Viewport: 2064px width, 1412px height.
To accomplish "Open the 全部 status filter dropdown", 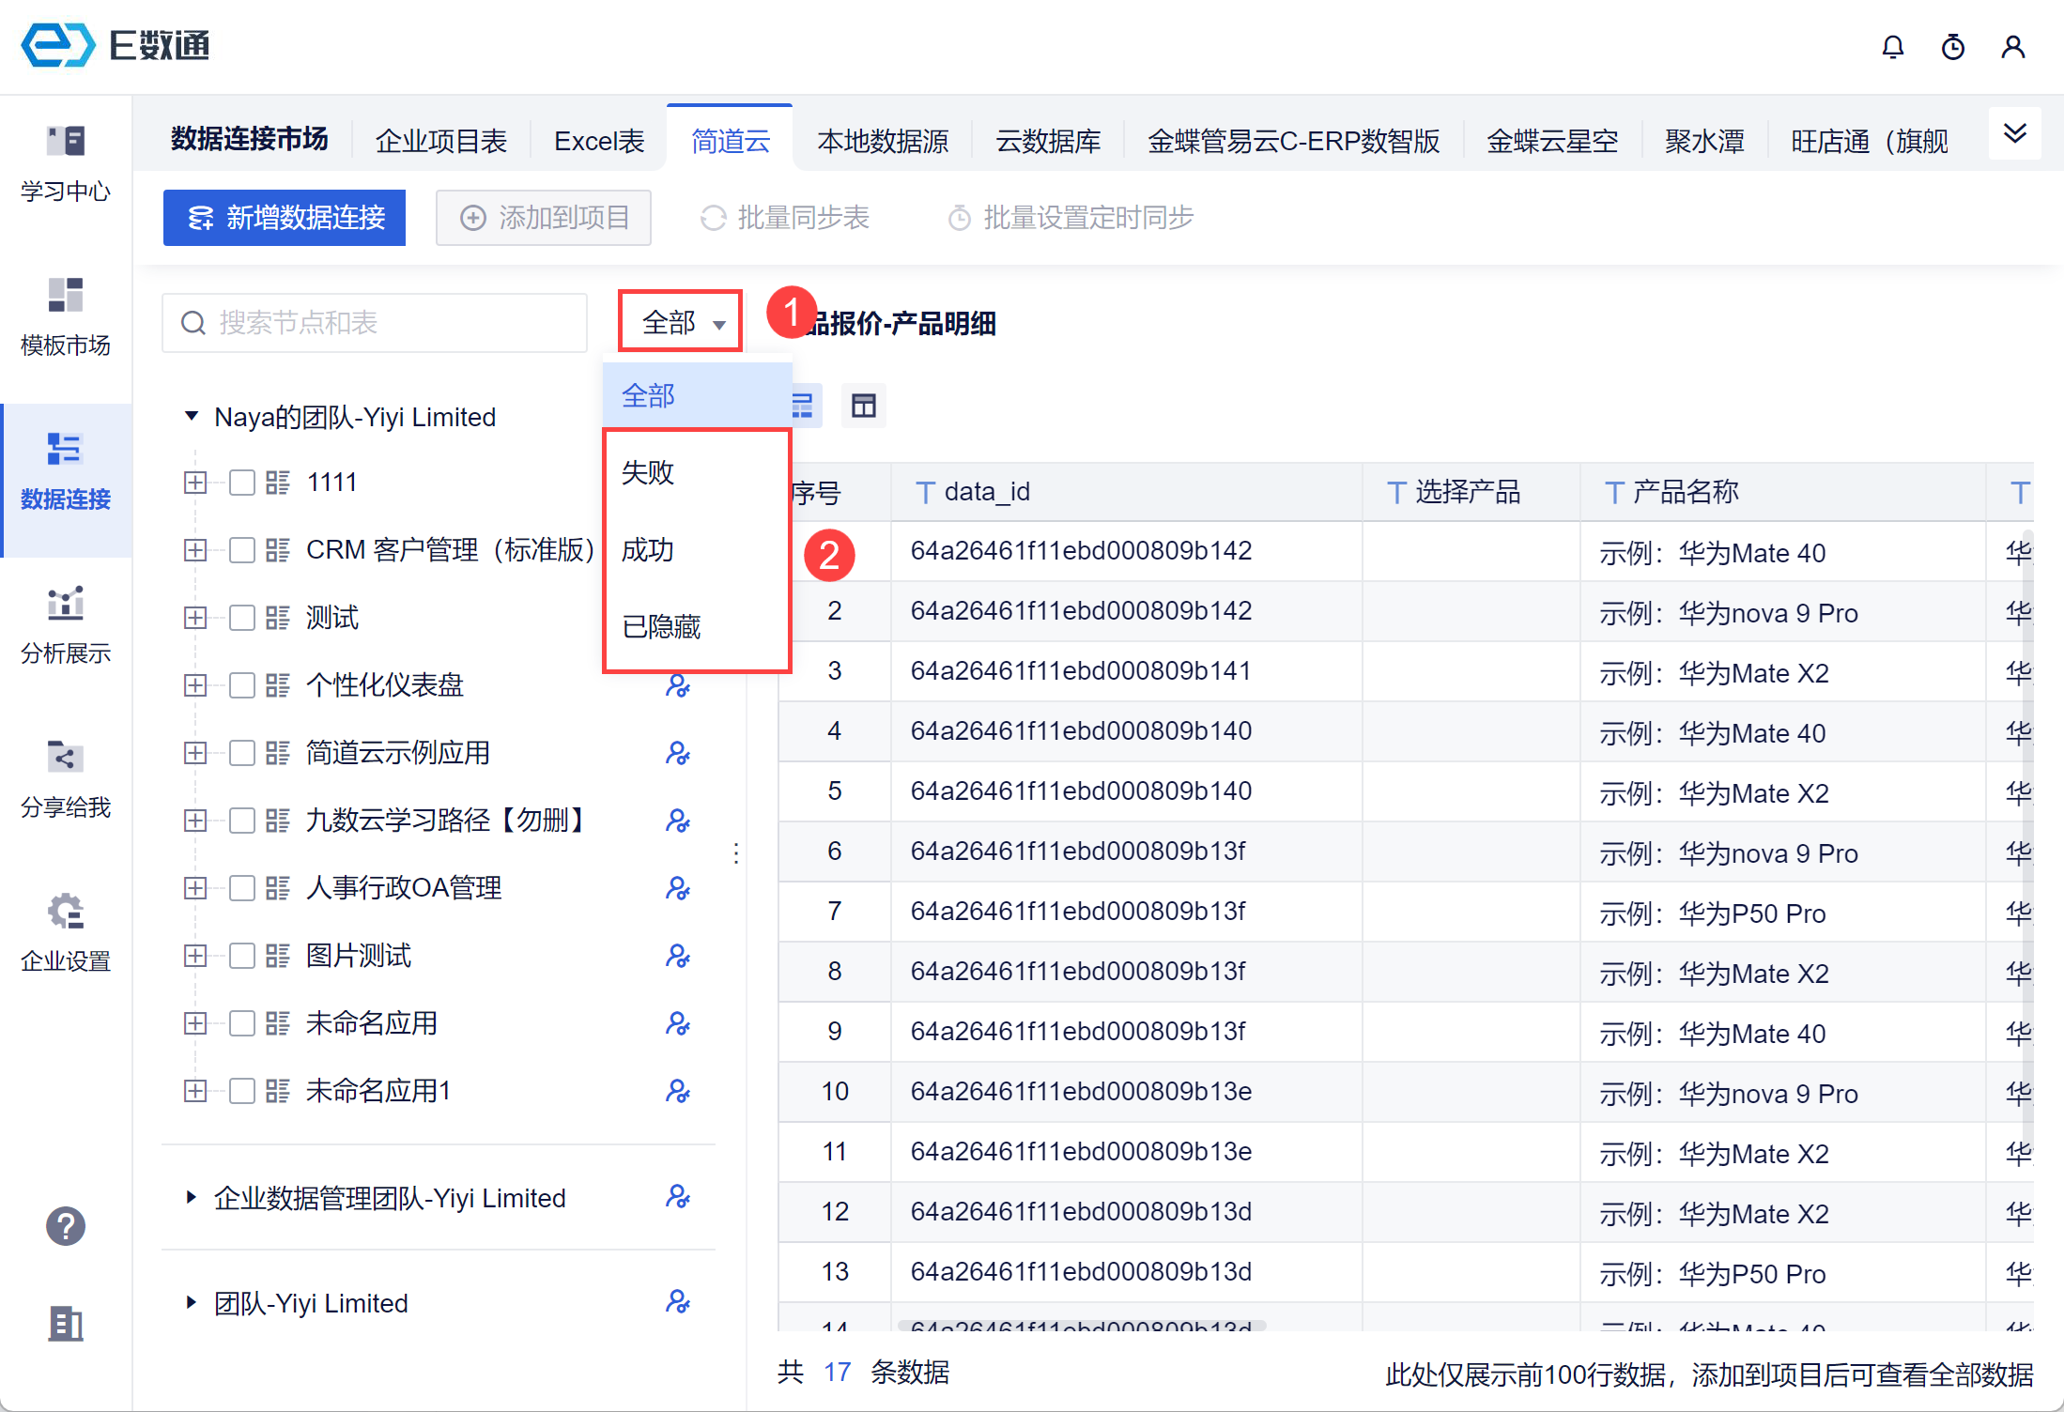I will point(681,322).
